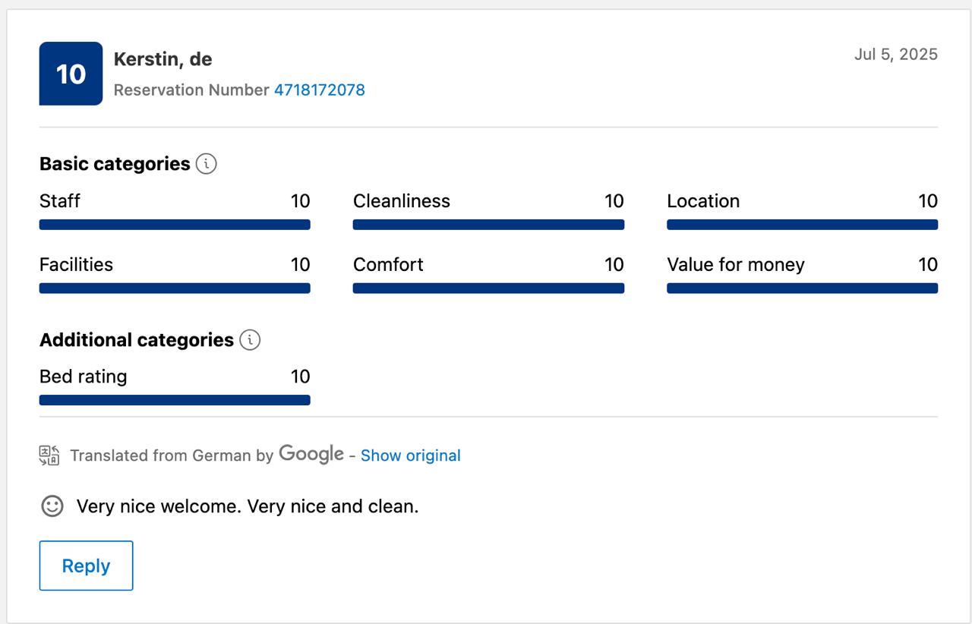Click the Facilities rating bar

175,288
